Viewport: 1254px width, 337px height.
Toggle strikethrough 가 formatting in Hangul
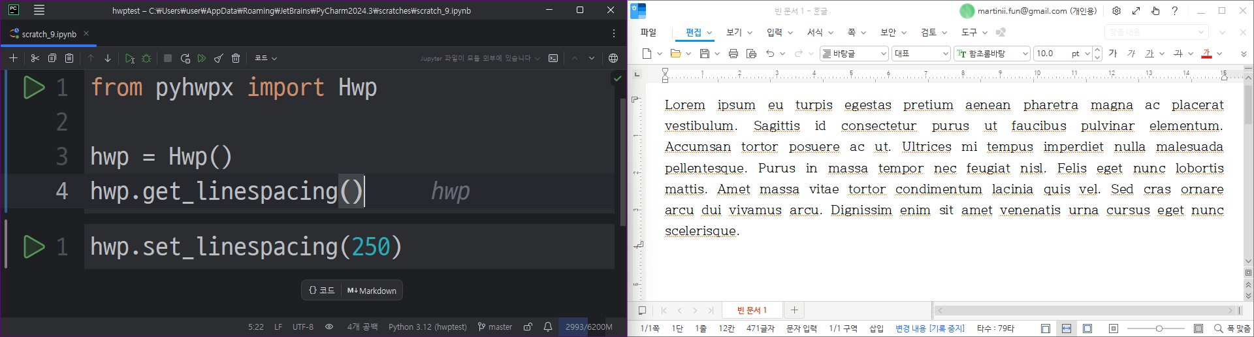click(1178, 54)
